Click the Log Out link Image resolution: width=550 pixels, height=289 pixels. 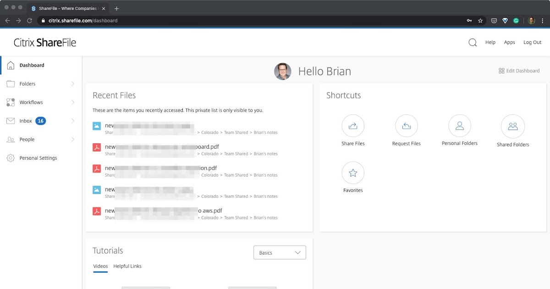pos(532,42)
